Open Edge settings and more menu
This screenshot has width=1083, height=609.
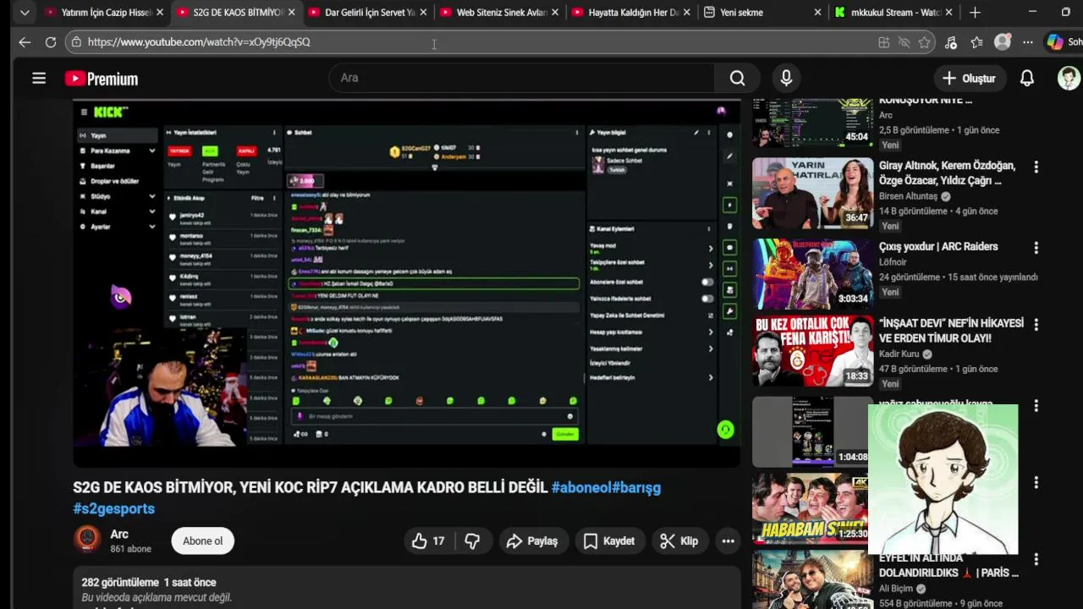pos(1027,42)
